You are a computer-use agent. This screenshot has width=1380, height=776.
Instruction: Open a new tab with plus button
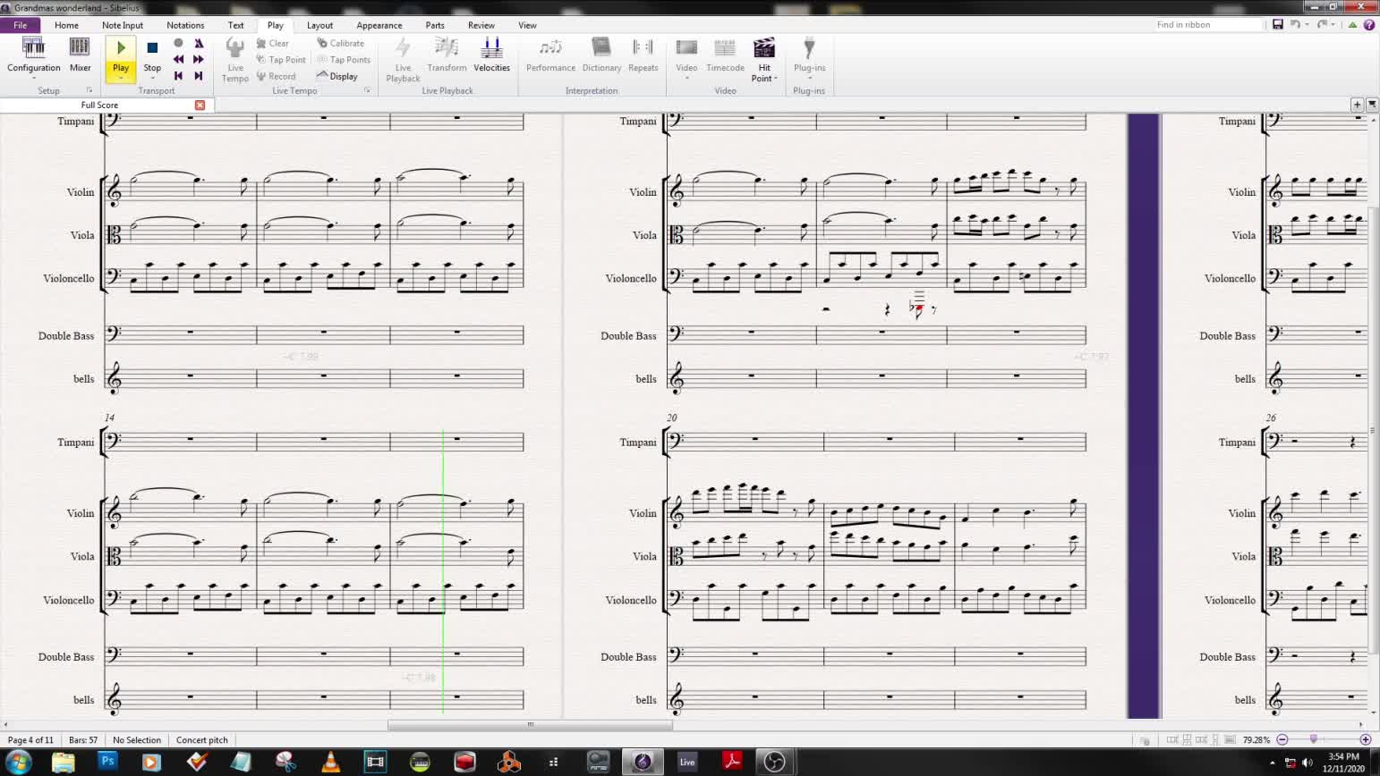pyautogui.click(x=1357, y=105)
